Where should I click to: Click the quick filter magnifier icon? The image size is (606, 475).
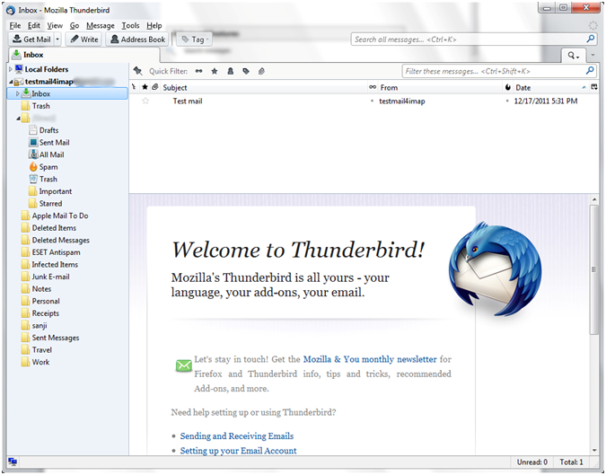[x=590, y=71]
